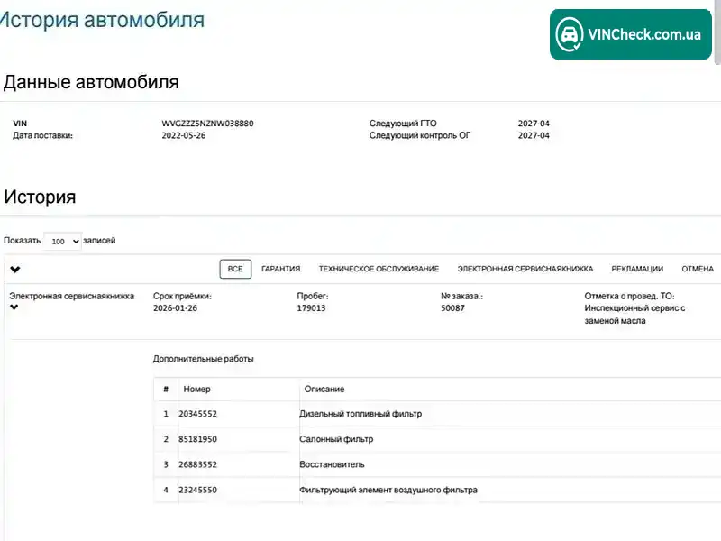Open the records count dropdown showing 100

tap(63, 241)
